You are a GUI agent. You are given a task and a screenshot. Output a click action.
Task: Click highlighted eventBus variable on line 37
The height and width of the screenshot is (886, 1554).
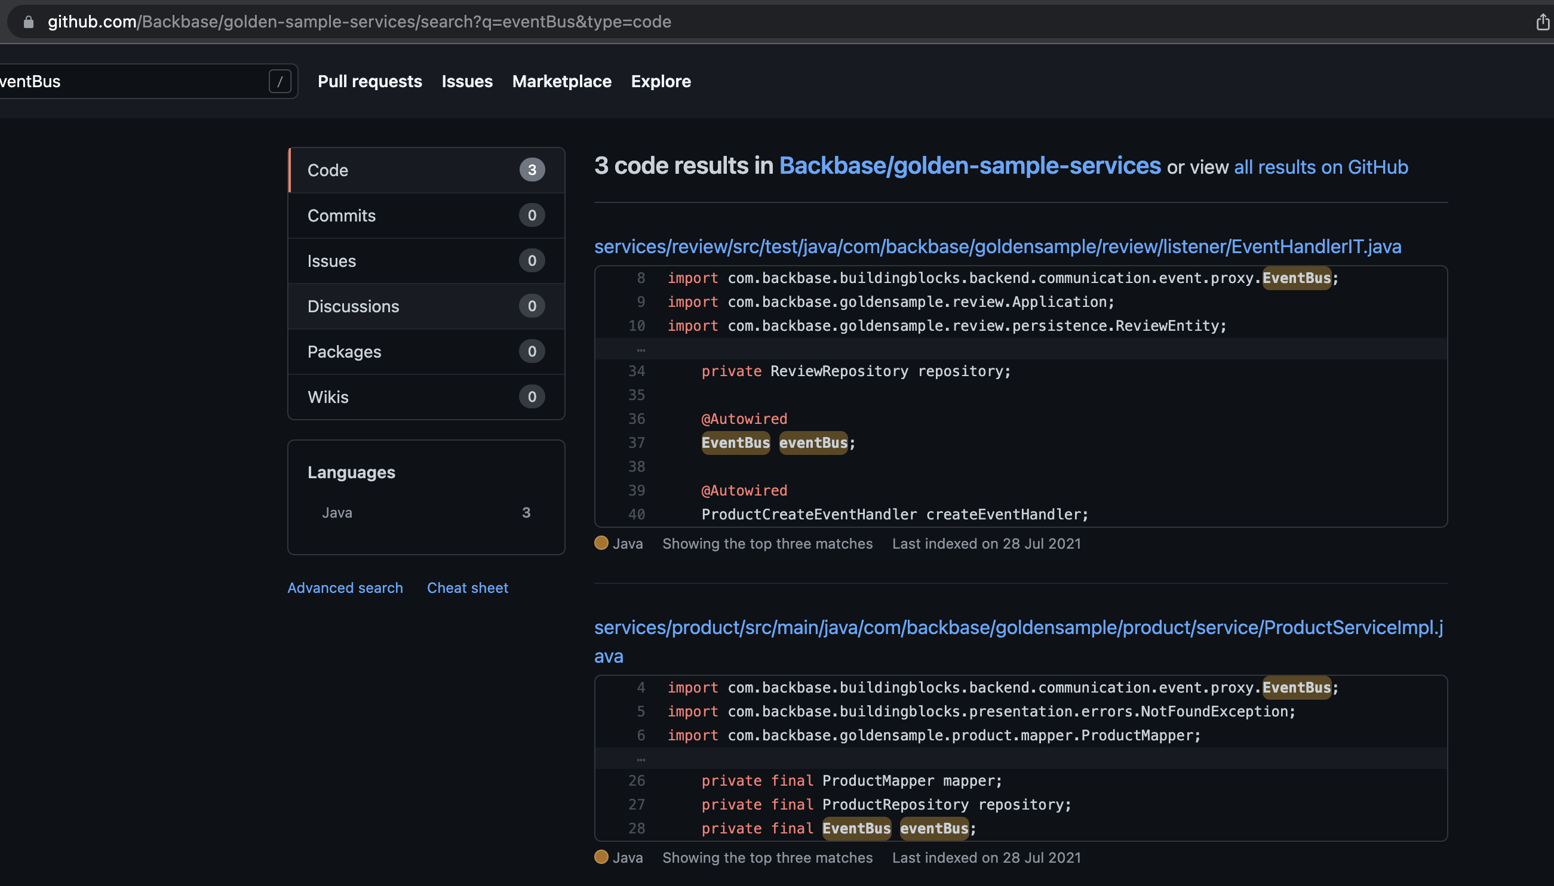click(x=813, y=443)
